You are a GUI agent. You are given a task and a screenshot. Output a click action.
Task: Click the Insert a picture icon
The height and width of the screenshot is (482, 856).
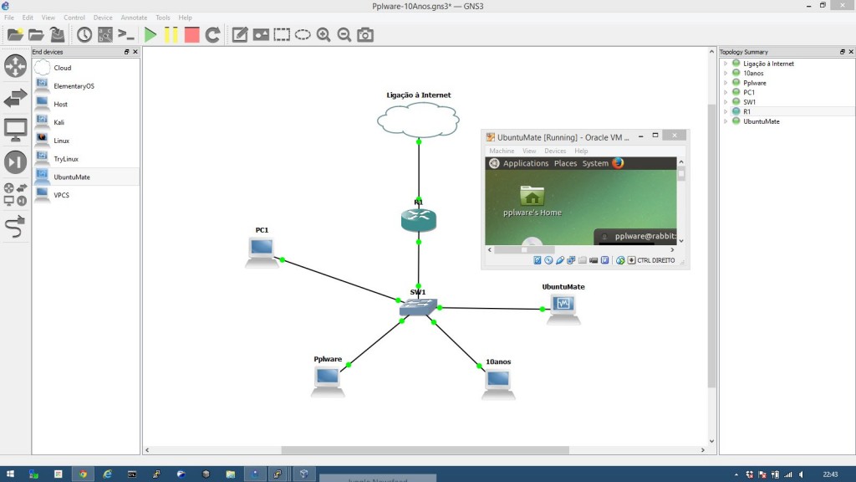click(261, 35)
